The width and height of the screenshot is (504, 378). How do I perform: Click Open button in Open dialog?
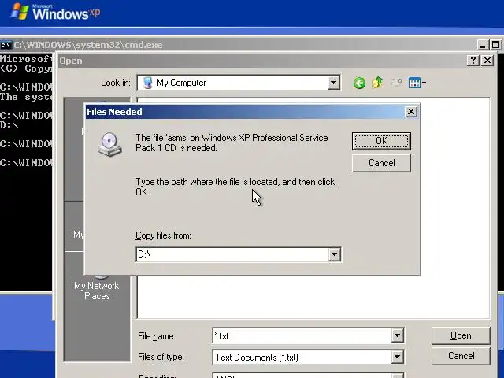(461, 335)
